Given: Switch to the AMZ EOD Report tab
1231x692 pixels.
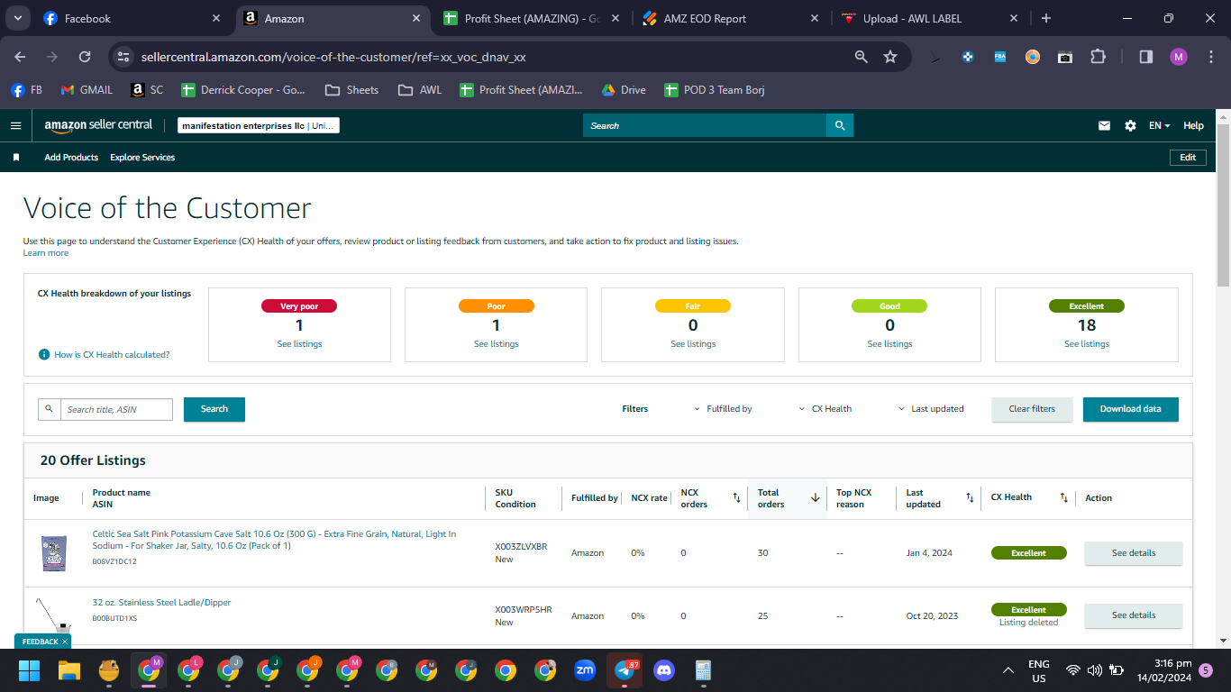Looking at the screenshot, I should pyautogui.click(x=730, y=18).
